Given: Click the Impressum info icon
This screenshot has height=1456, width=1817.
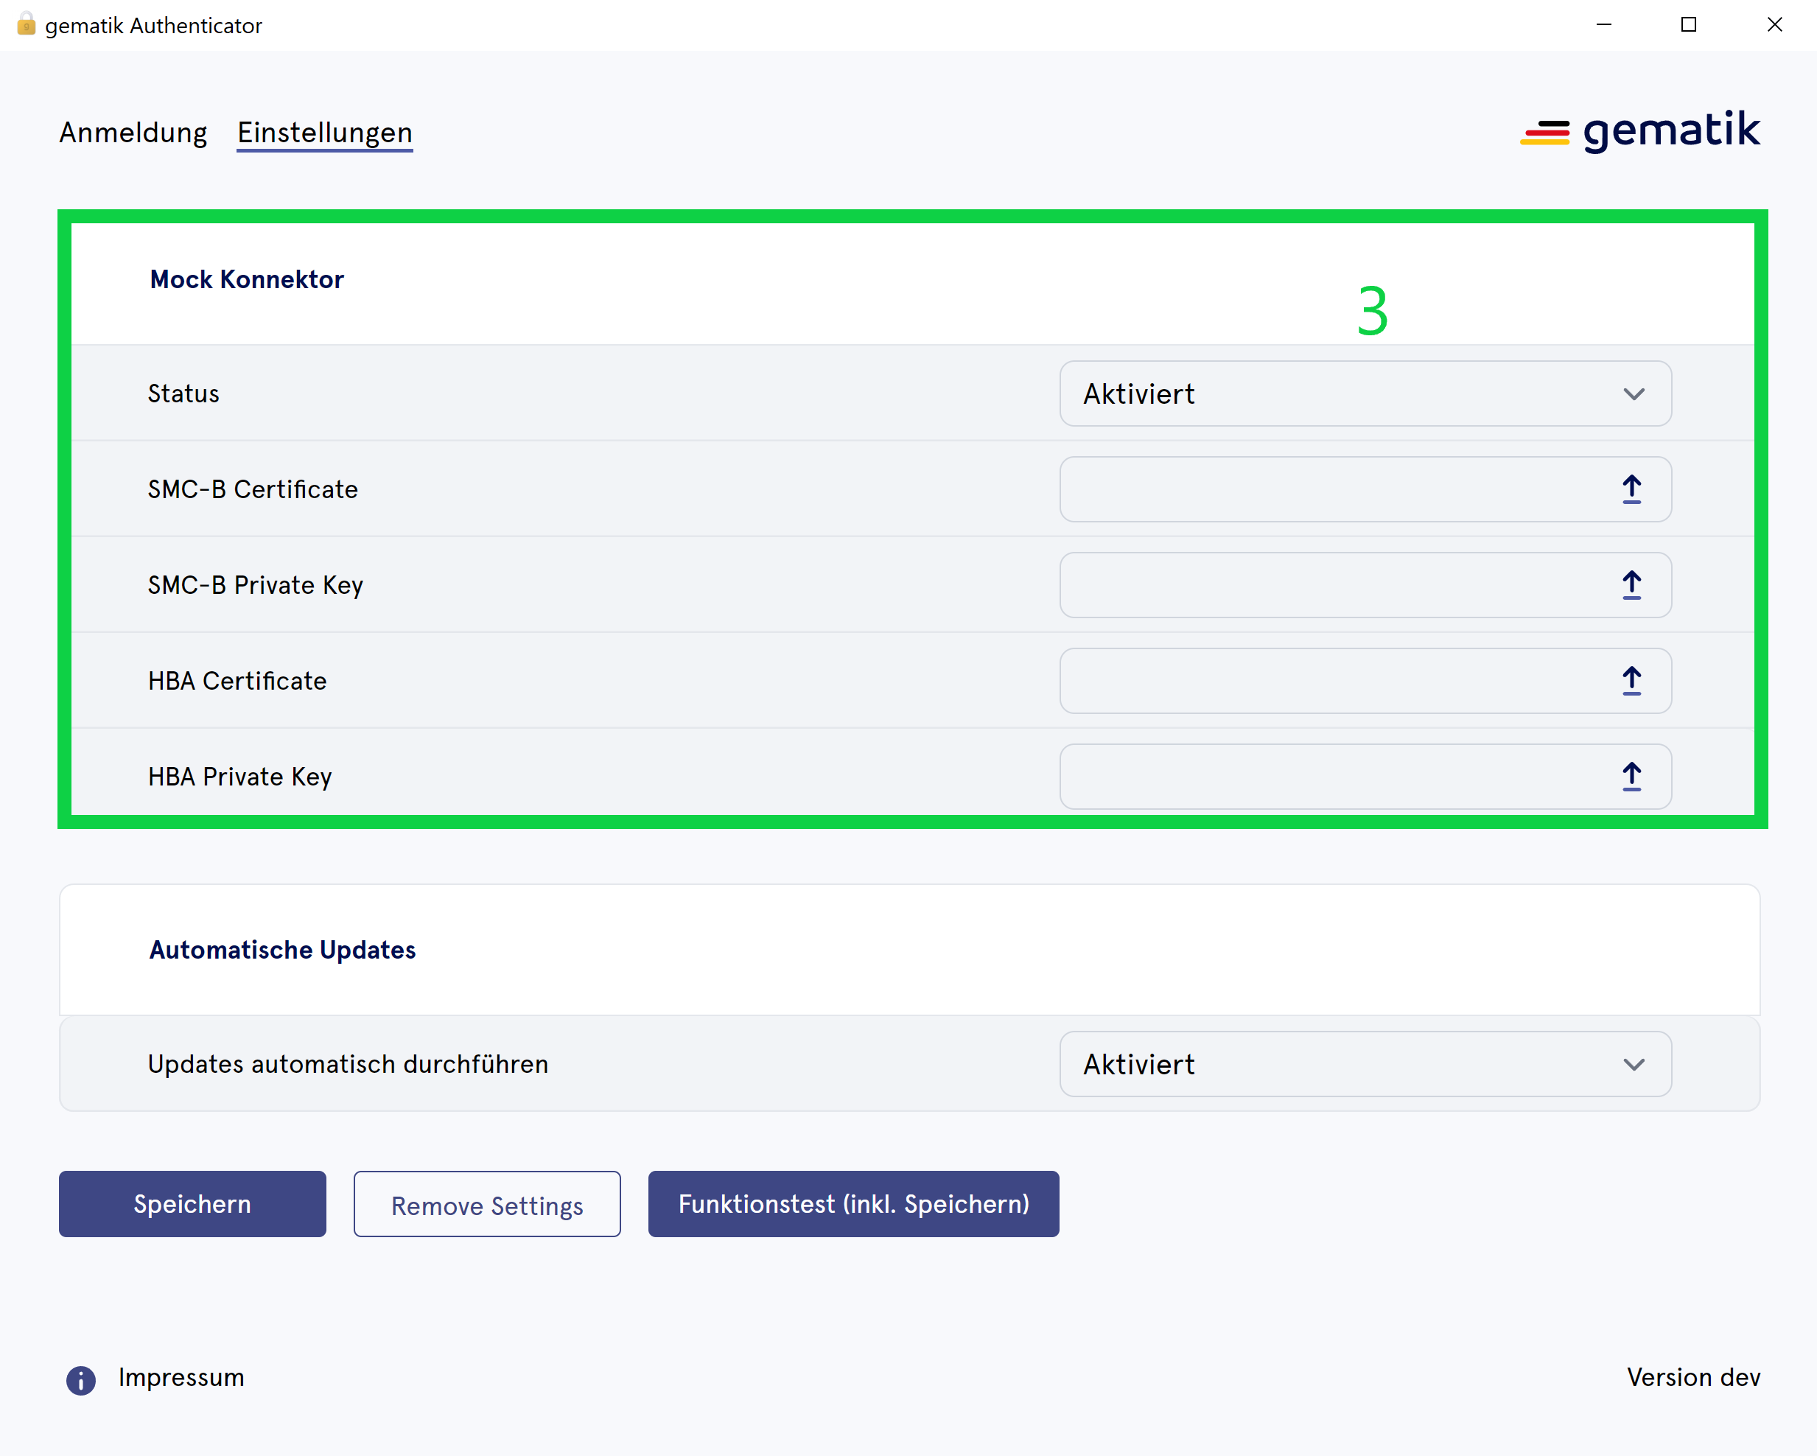Looking at the screenshot, I should click(81, 1380).
